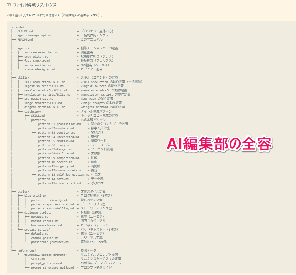Click "pattern-09-comparison.md" file
This screenshot has width=296, height=275.
(x=58, y=158)
